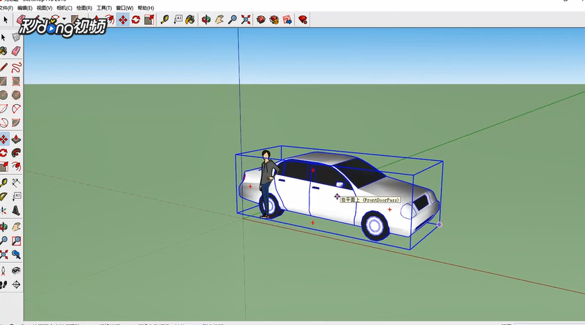585x325 pixels.
Task: Select the Circle tool in left toolbar
Action: pyautogui.click(x=3, y=95)
